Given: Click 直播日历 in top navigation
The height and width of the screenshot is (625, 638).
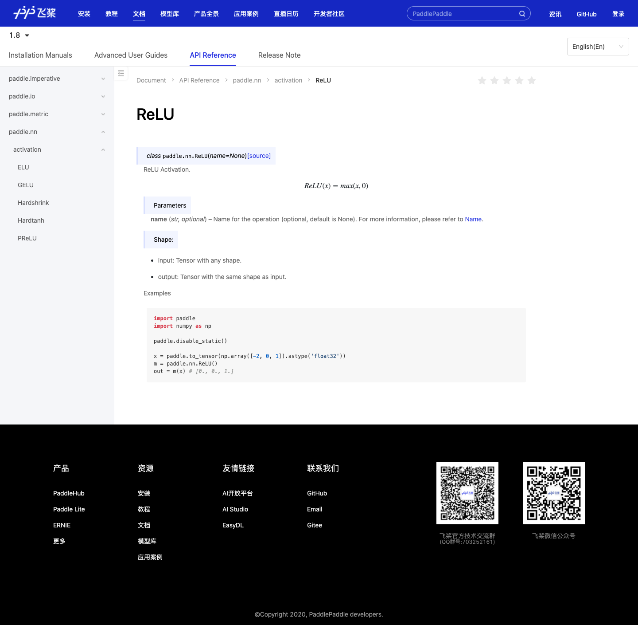Looking at the screenshot, I should (x=286, y=14).
